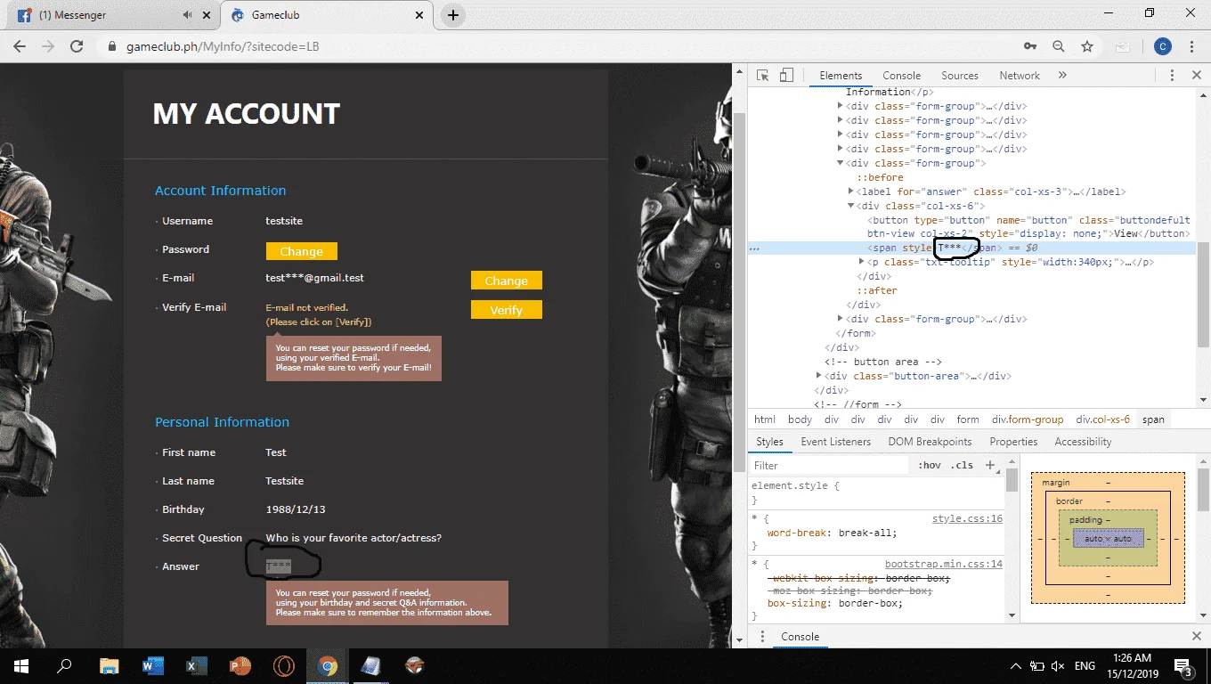Toggle the device toolbar icon
The height and width of the screenshot is (684, 1211).
786,76
